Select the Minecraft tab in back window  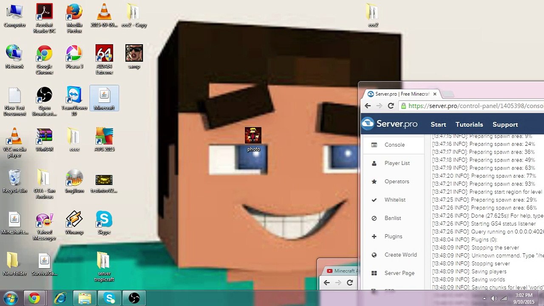point(341,271)
